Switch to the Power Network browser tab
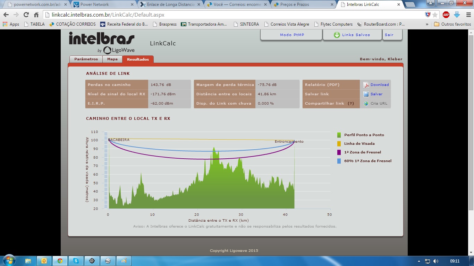 [x=102, y=5]
